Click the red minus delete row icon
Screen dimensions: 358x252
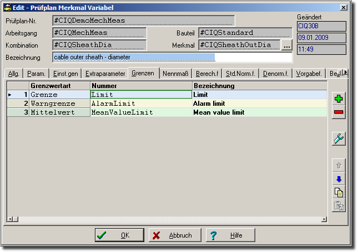339,112
